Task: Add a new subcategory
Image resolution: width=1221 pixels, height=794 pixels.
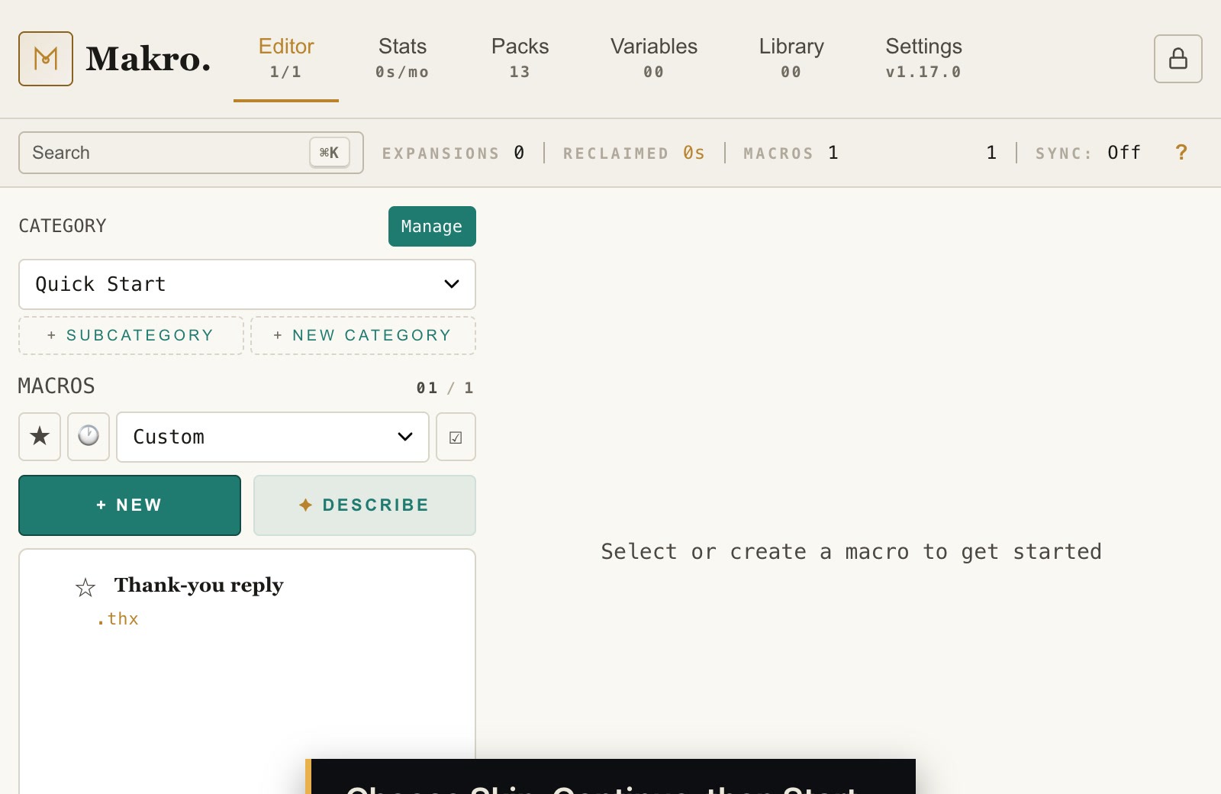Action: pyautogui.click(x=131, y=335)
